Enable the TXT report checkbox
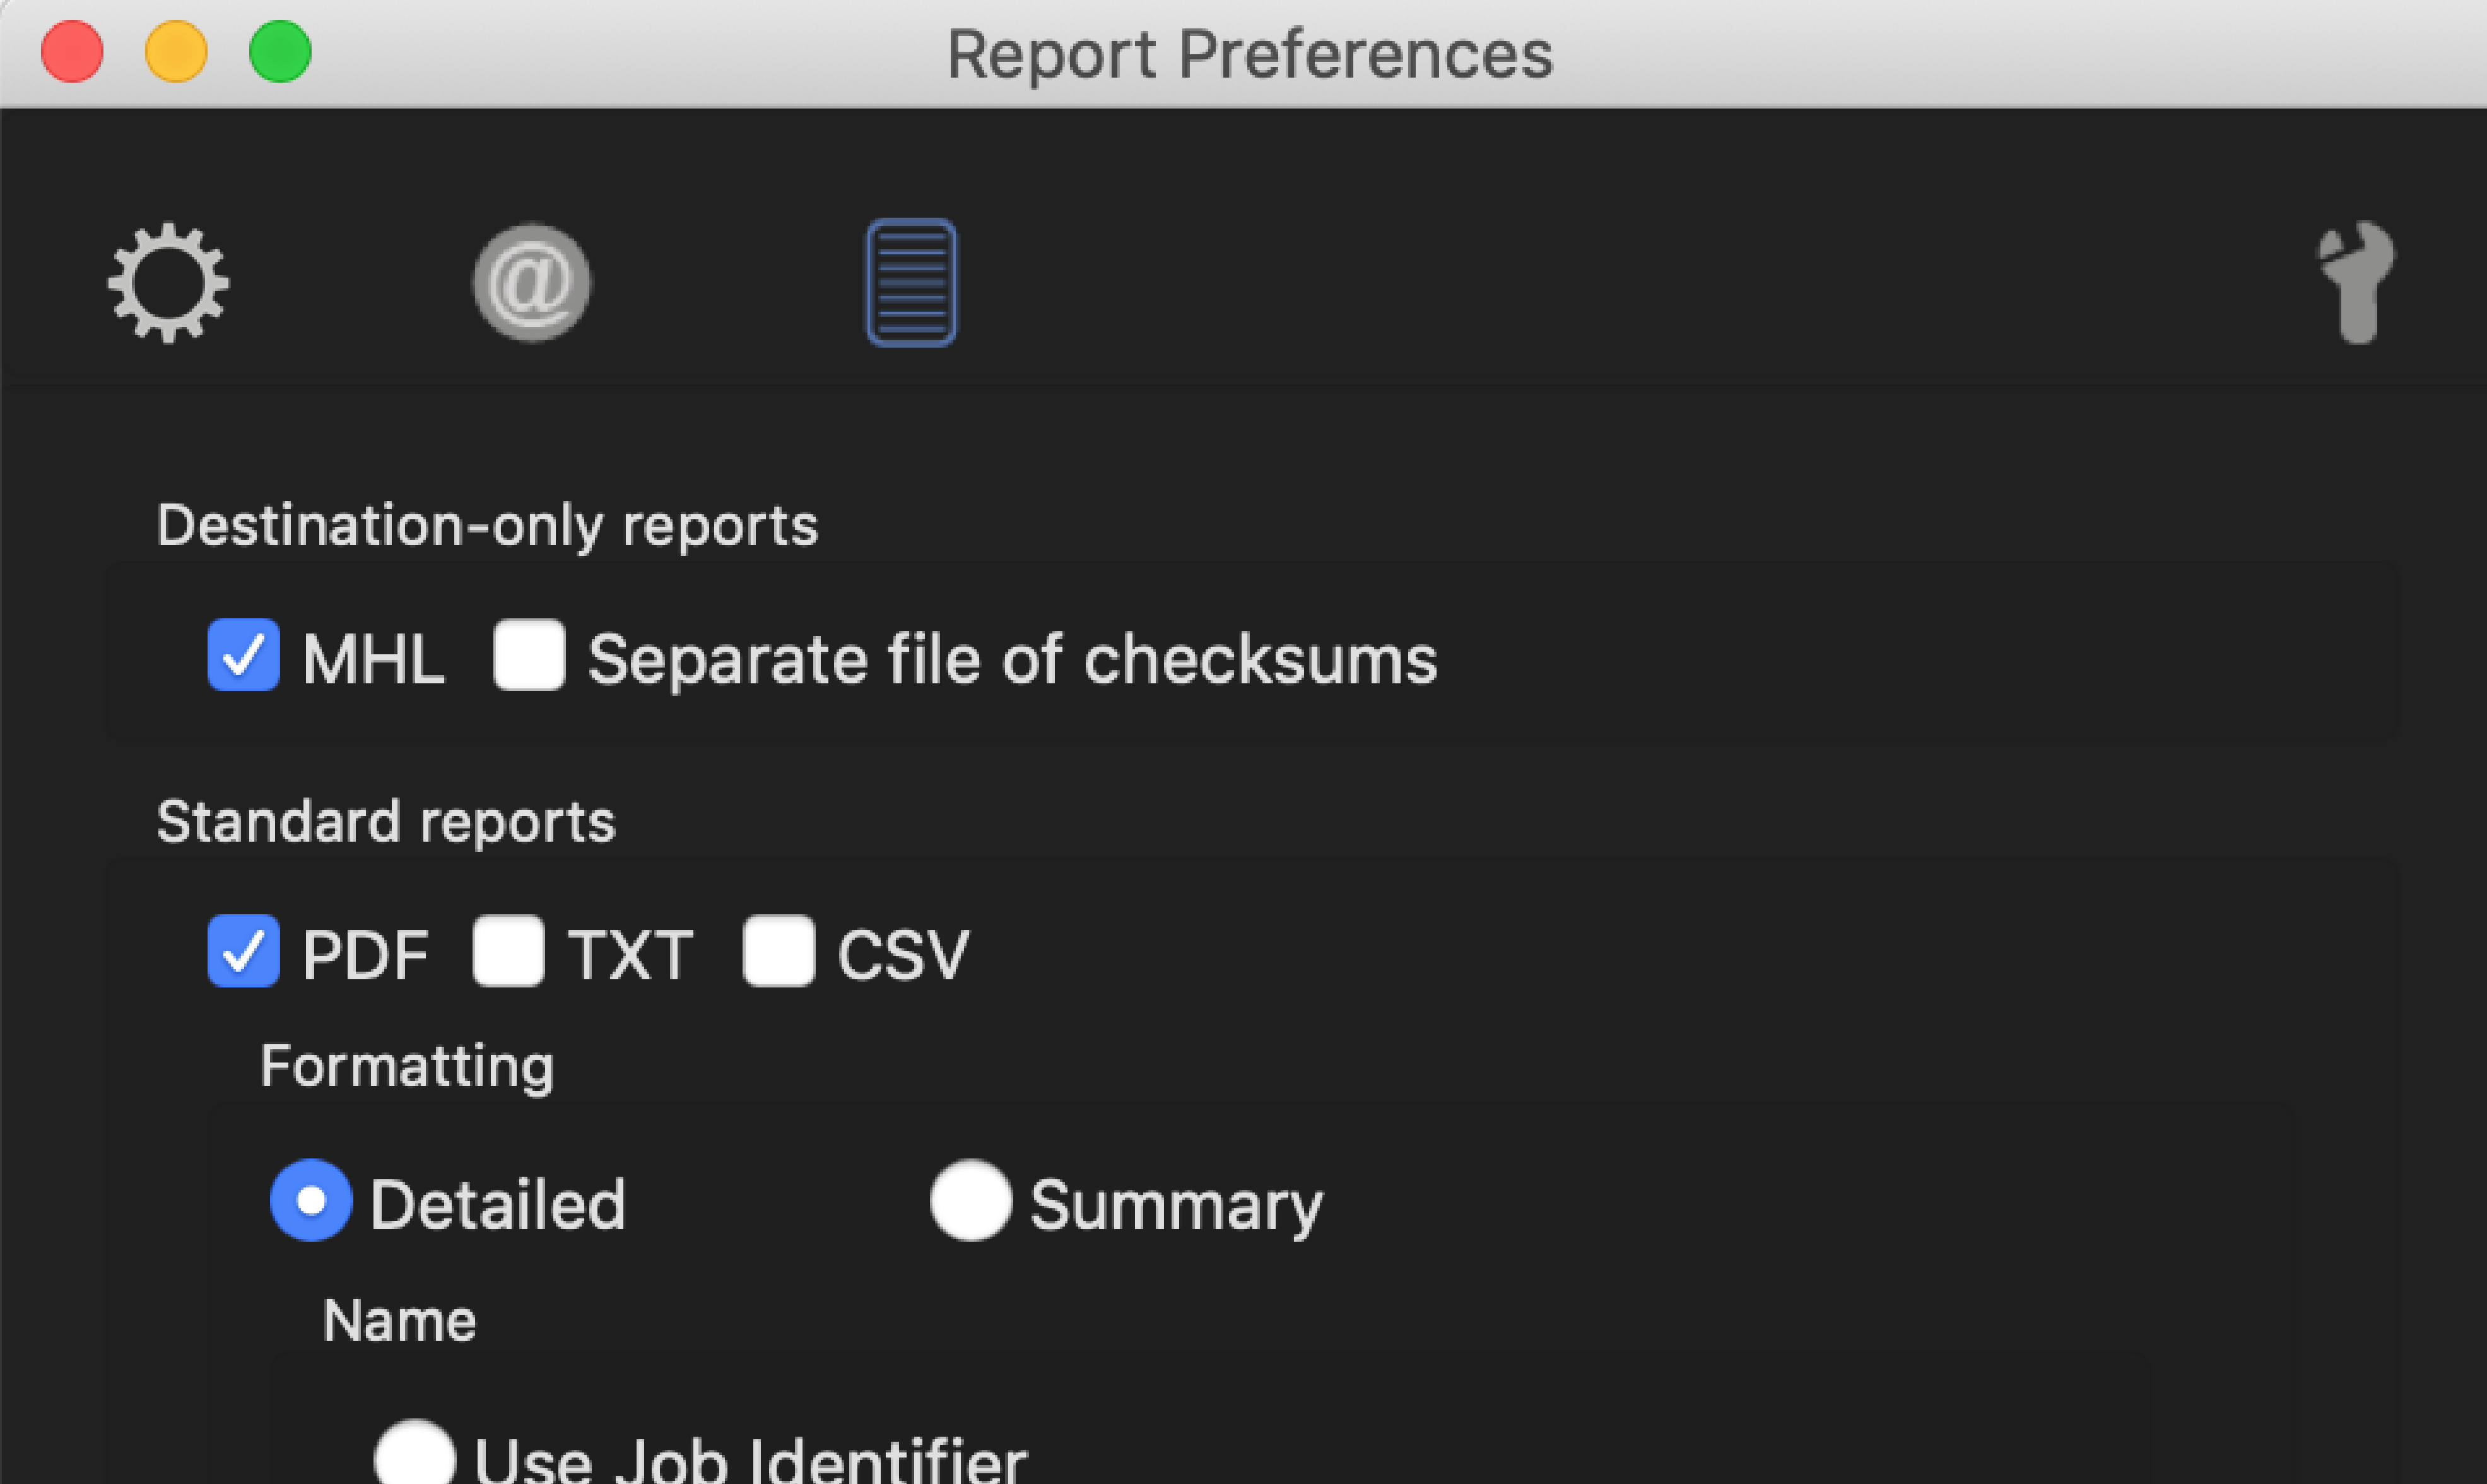 (509, 951)
